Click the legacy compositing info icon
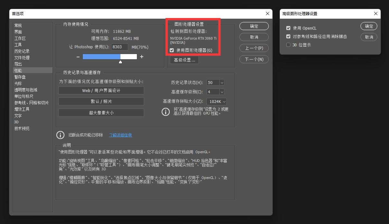Image resolution: width=389 pixels, height=224 pixels. coord(60,135)
